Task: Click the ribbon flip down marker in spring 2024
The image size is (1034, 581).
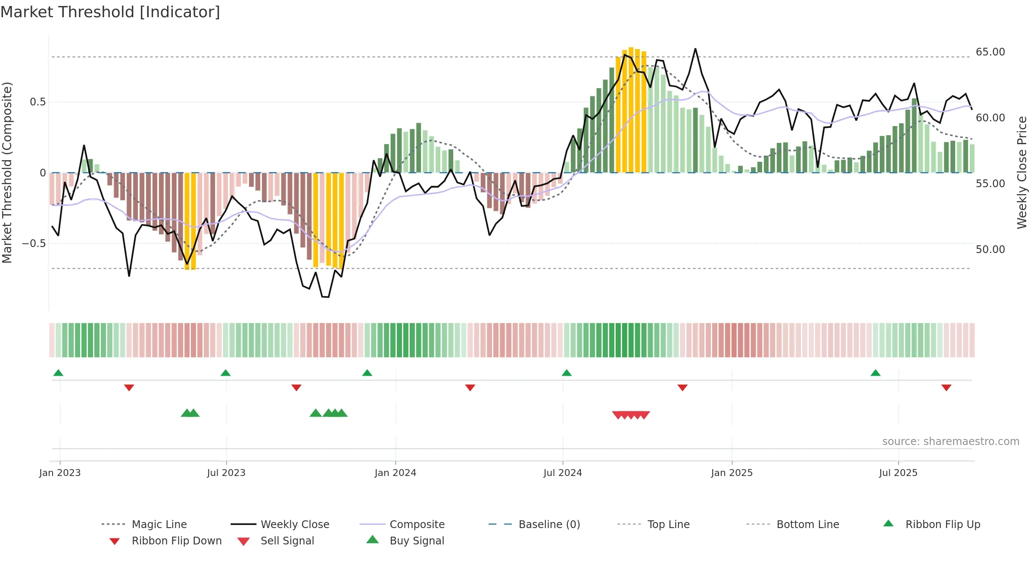Action: tap(470, 388)
